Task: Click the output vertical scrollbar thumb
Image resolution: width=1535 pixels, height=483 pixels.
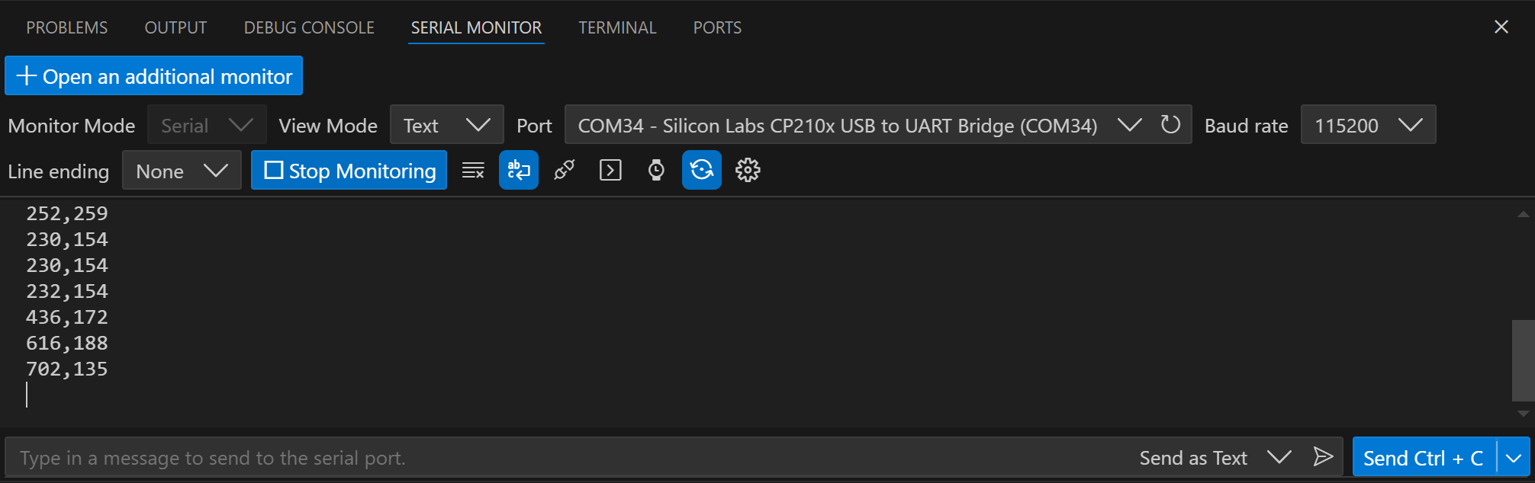Action: point(1523,360)
